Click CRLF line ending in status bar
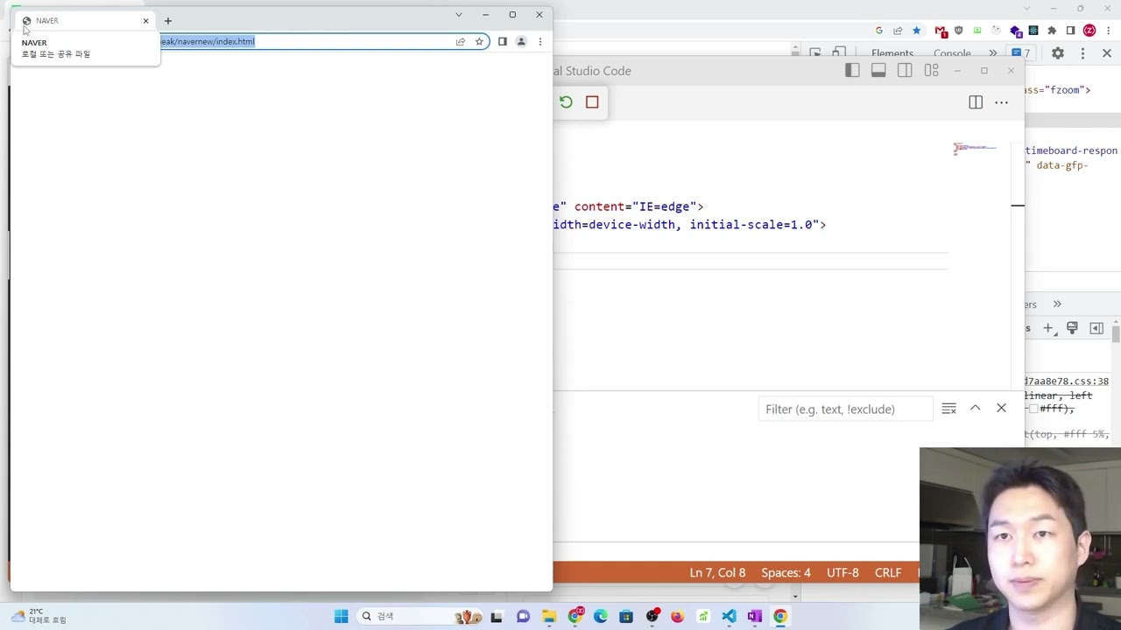1121x630 pixels. tap(887, 573)
